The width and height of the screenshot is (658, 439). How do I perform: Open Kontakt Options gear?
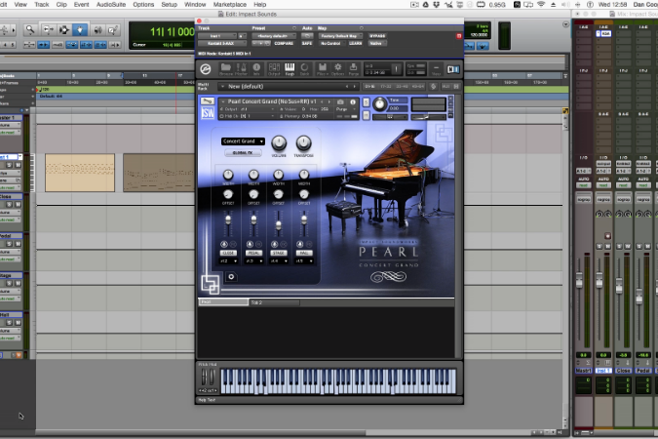point(338,69)
